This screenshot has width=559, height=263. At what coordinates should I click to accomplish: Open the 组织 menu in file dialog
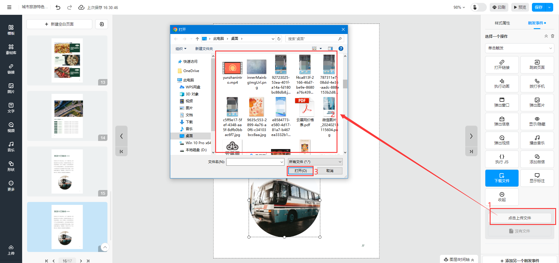click(181, 49)
